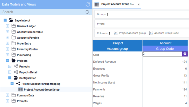Click the Groups three-dot options icon
This screenshot has height=107, width=189.
pos(108,14)
